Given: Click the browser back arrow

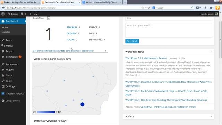Looking at the screenshot, I should [x=3, y=8].
